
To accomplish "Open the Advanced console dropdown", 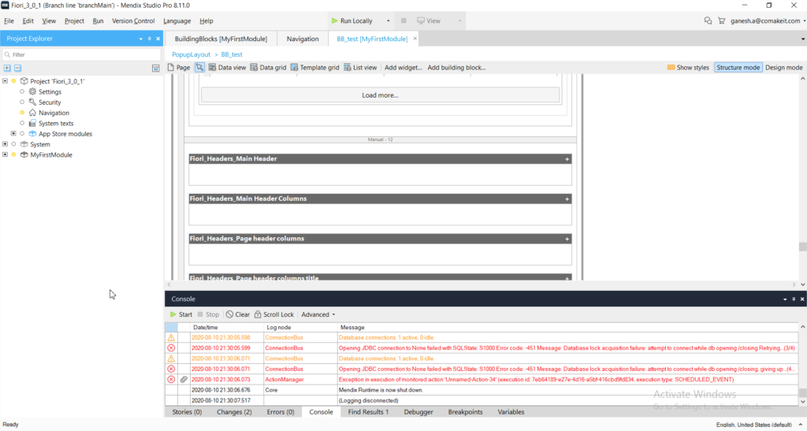I will click(318, 314).
